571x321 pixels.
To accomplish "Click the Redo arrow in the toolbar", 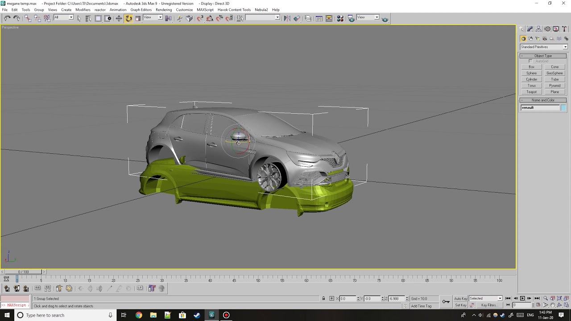I will pos(17,18).
